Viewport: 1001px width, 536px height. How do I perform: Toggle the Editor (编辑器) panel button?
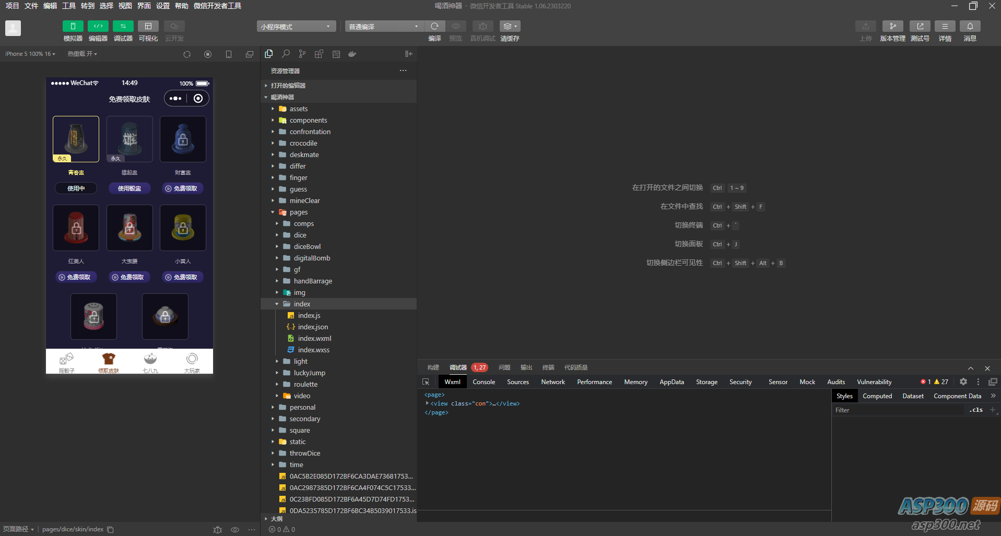tap(98, 26)
